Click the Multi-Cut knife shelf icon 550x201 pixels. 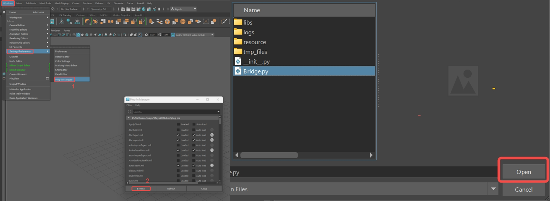click(x=224, y=21)
